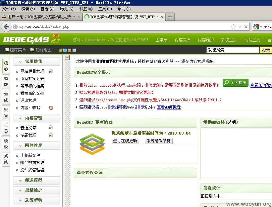Select the blue theme color swatch
Viewport: 272px width, 207px height.
tap(65, 50)
